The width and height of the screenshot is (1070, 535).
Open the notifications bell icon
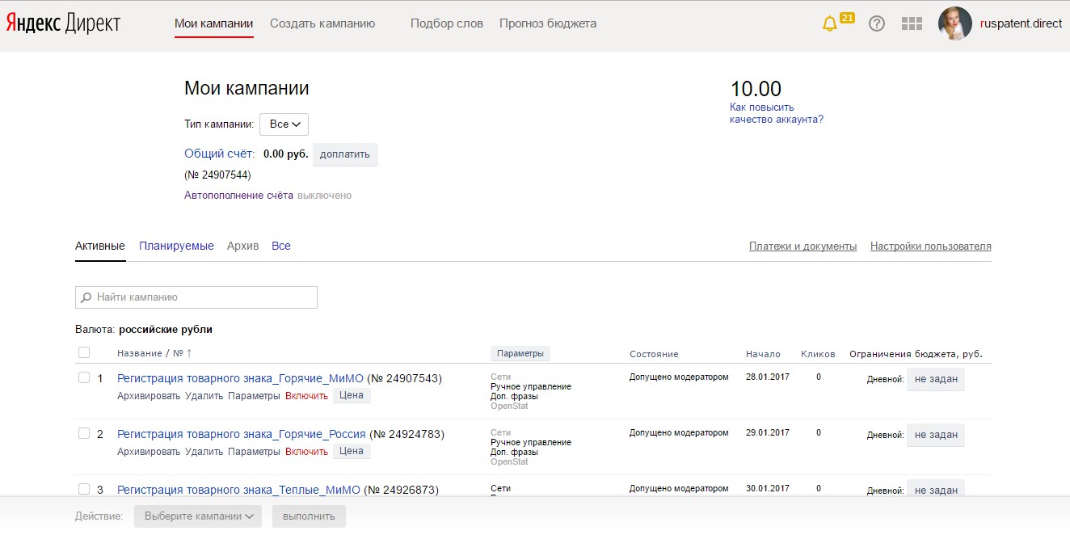(x=829, y=24)
